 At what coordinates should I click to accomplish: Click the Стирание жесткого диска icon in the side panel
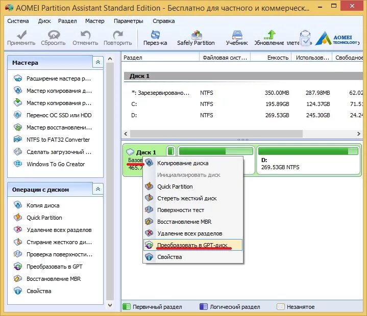(x=18, y=242)
